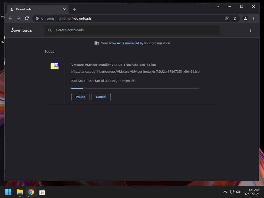Screen dimensions: 264x198
Task: Open Downloads page more actions menu
Action: tap(251, 30)
